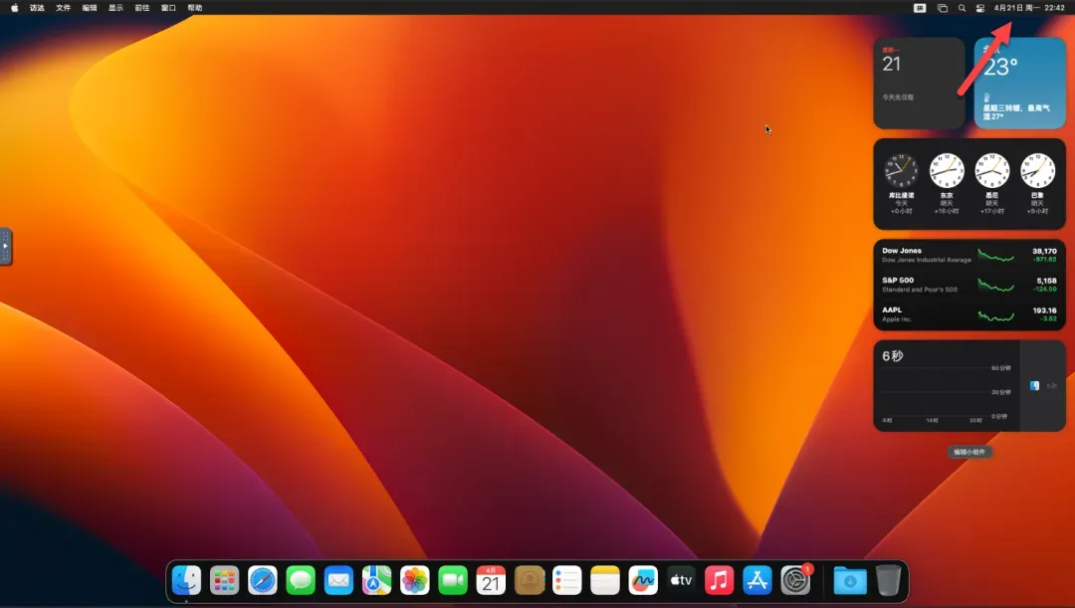
Task: Open the Apple menu
Action: [x=14, y=8]
